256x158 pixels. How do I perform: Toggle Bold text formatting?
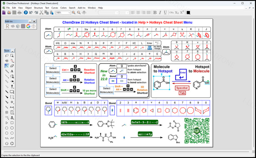tap(155, 12)
